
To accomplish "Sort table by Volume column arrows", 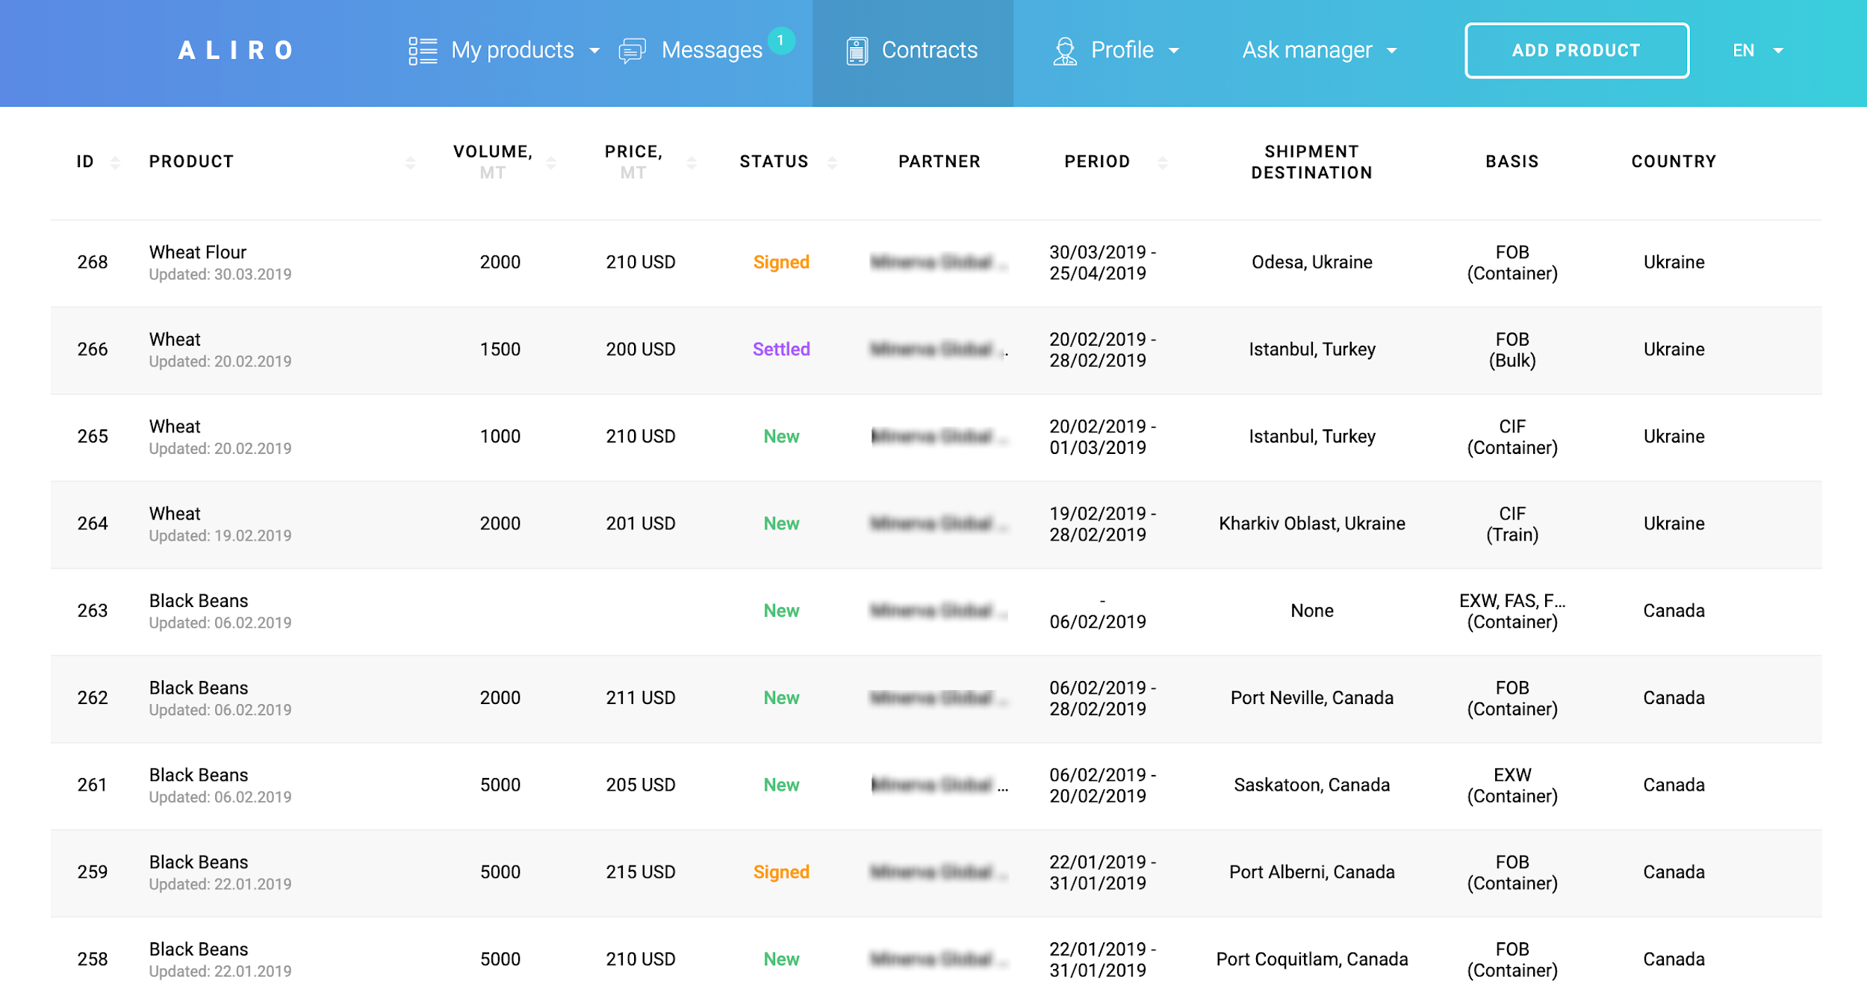I will click(x=551, y=162).
